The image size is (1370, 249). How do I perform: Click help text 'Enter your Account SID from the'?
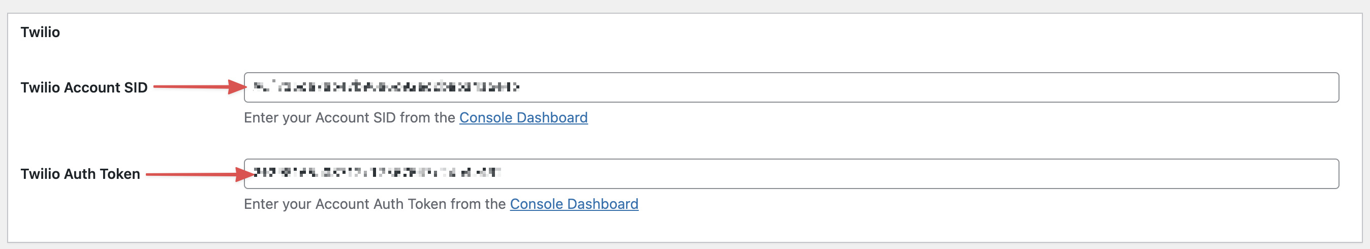(350, 117)
